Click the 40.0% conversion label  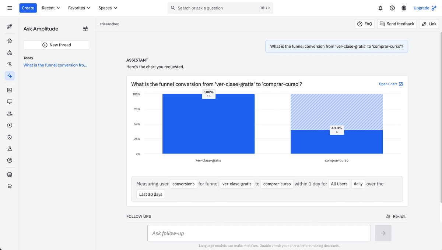(337, 130)
